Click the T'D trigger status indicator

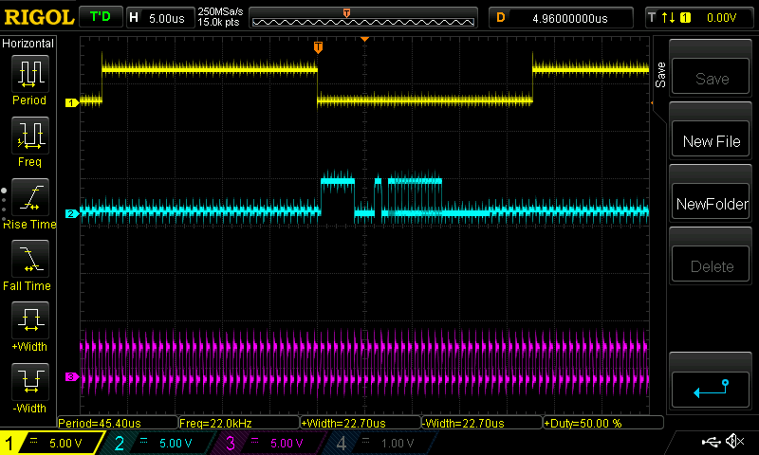(101, 17)
